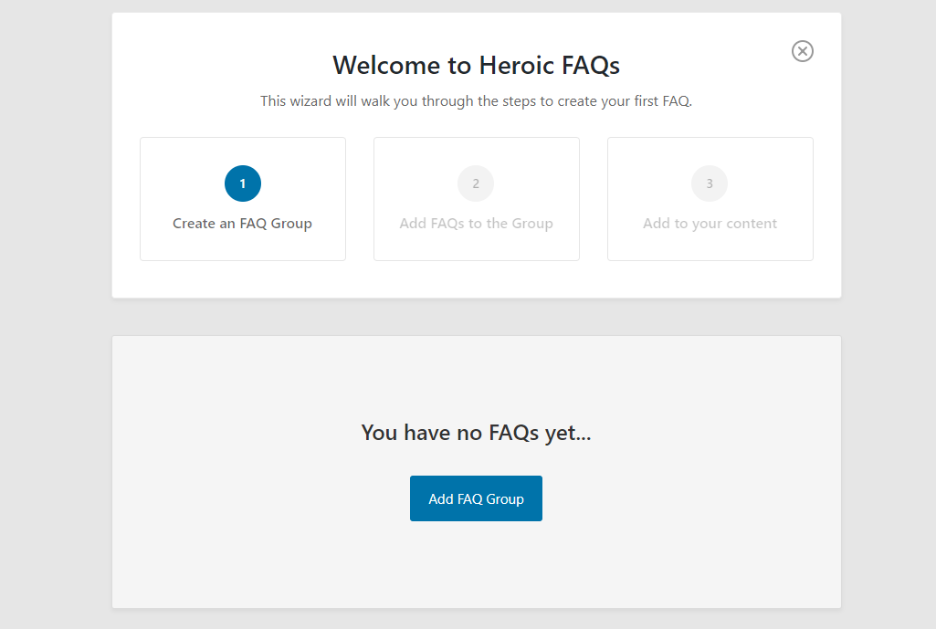Select the "Create an FAQ Group" step label
The image size is (936, 629).
pos(242,224)
